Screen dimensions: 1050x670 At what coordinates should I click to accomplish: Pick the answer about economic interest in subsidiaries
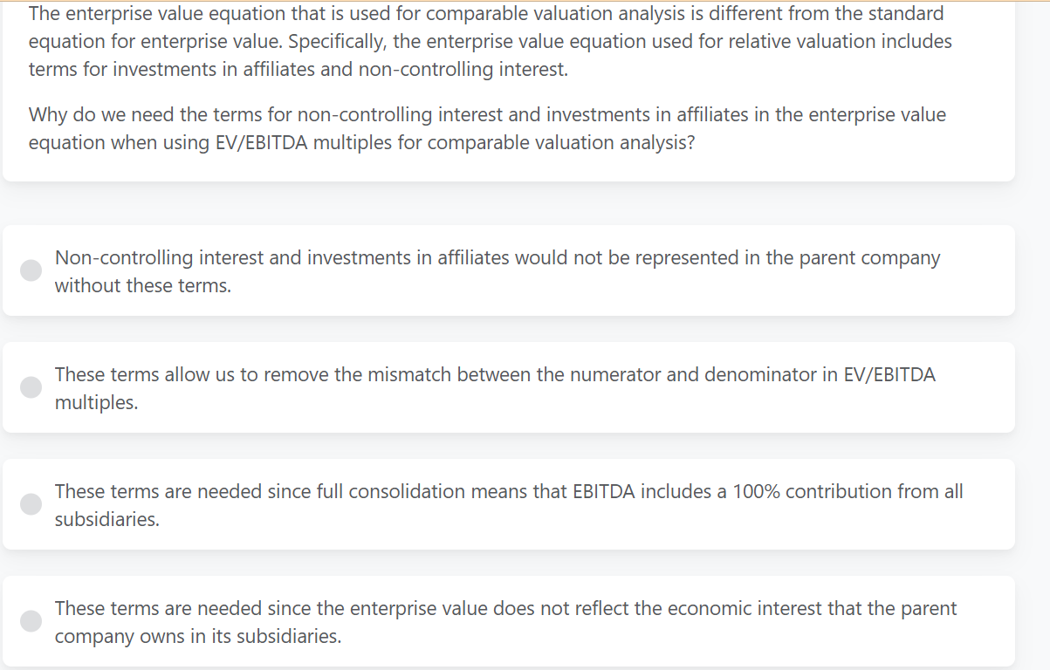[x=31, y=621]
